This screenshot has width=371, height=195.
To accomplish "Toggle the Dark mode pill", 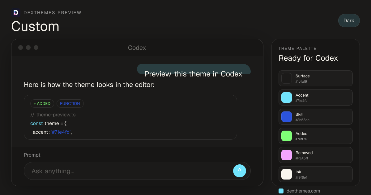I will click(349, 21).
